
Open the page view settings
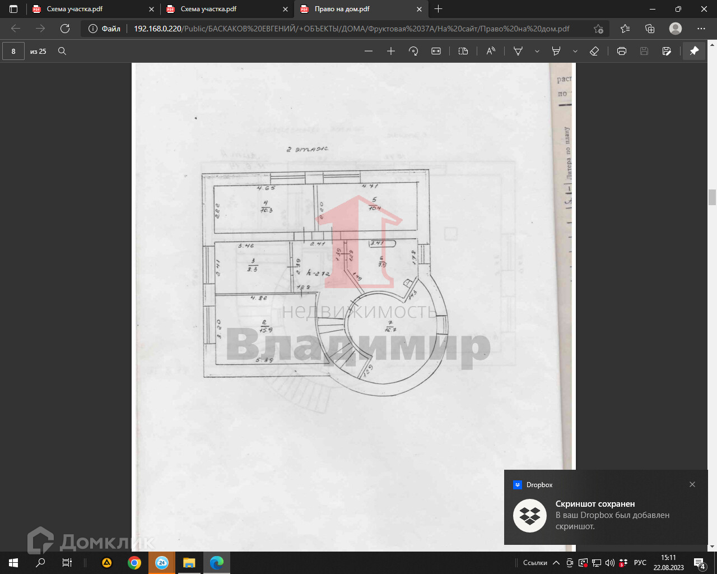[463, 51]
